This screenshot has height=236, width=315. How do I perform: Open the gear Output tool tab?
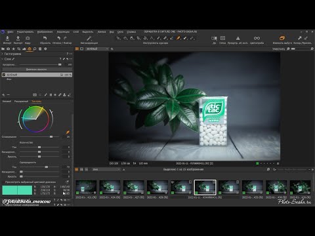[x=45, y=49]
